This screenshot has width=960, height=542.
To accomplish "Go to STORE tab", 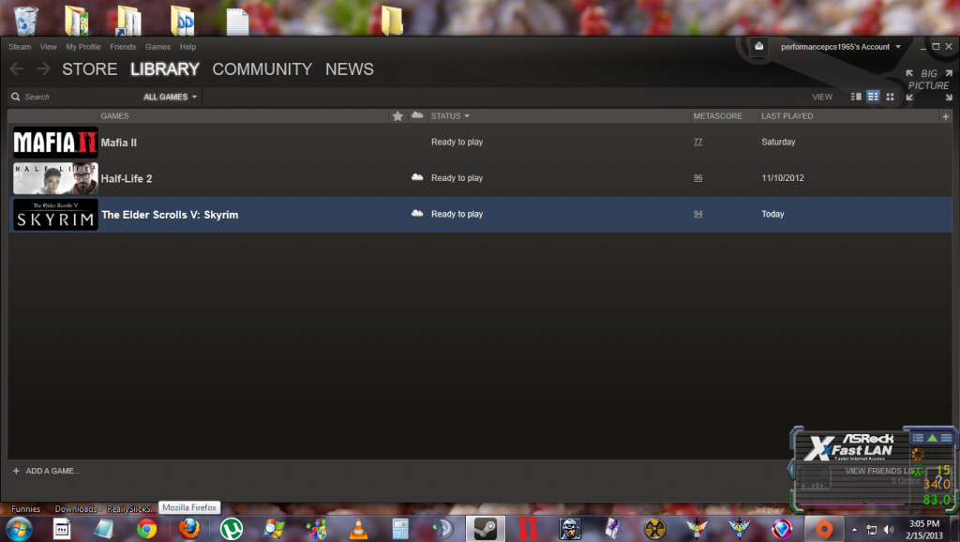I will 89,69.
